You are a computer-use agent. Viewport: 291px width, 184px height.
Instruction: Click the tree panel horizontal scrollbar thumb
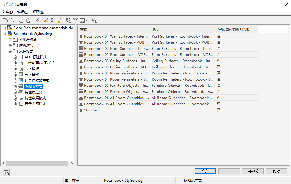36,163
